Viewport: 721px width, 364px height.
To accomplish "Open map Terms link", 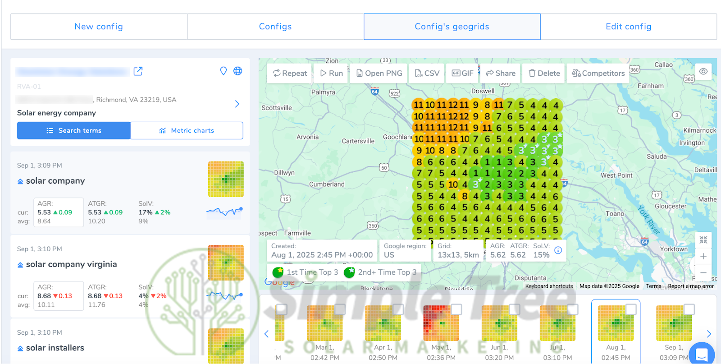I will point(653,286).
